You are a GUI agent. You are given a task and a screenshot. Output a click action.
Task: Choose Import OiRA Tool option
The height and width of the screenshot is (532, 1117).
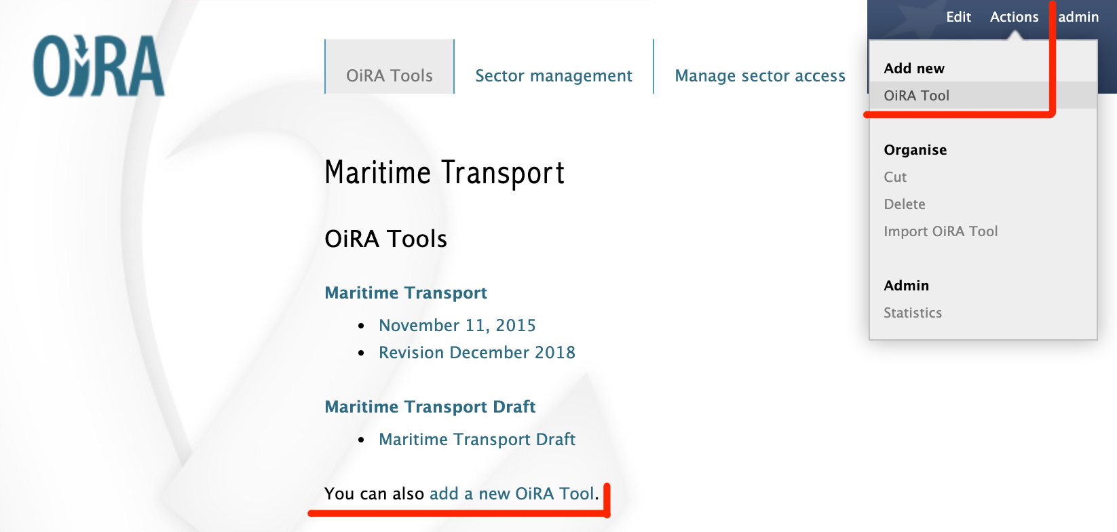point(941,231)
